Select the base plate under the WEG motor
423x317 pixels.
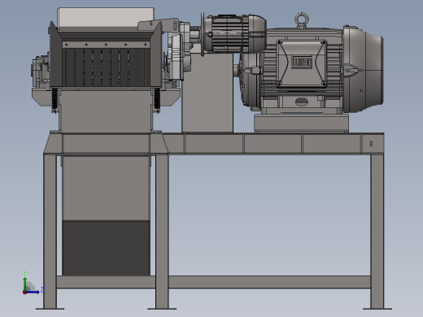tap(301, 124)
